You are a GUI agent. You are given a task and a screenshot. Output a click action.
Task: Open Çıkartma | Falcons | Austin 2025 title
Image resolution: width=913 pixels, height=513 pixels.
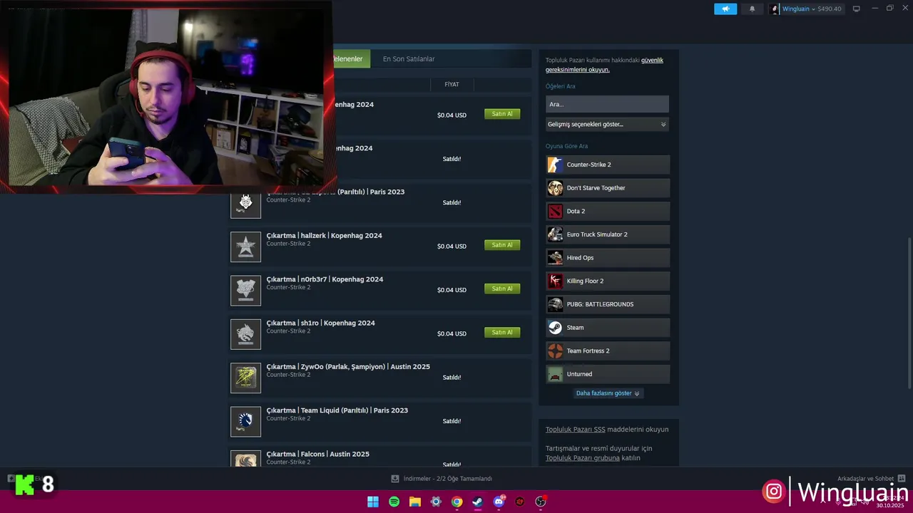[x=317, y=454]
